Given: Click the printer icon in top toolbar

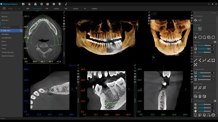Looking at the screenshot, I should pyautogui.click(x=35, y=4).
